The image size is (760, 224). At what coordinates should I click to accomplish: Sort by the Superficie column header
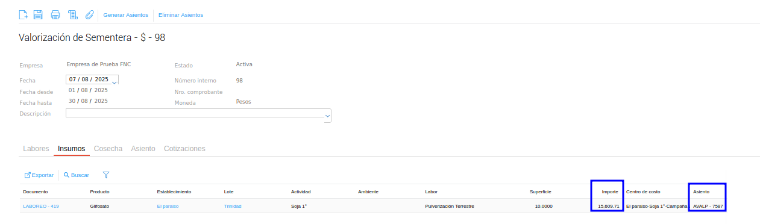pos(541,192)
